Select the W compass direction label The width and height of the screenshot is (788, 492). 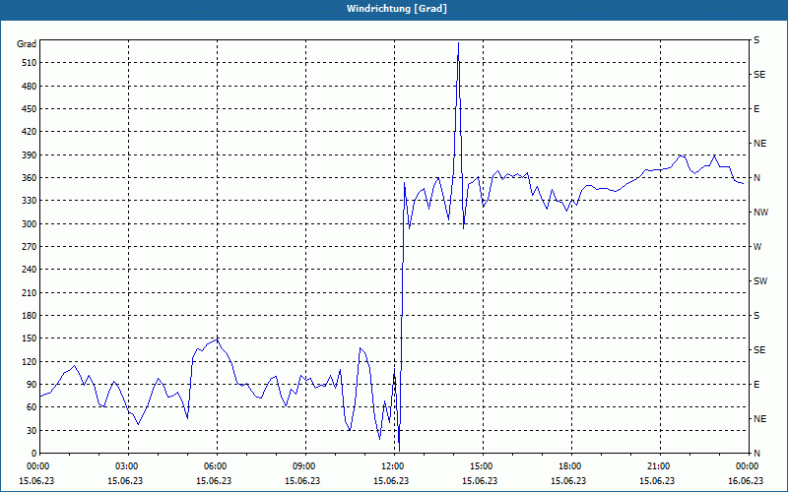click(757, 247)
